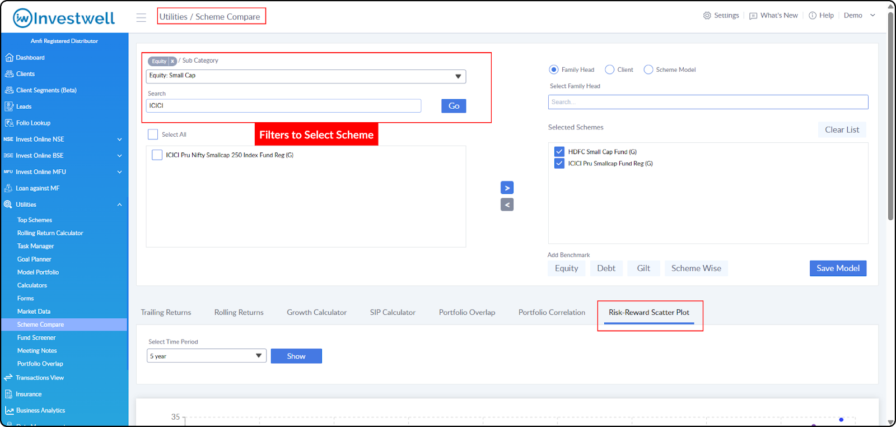Screen dimensions: 896x427
Task: Click the NSE icon beside Invest Online
Action: coord(8,139)
